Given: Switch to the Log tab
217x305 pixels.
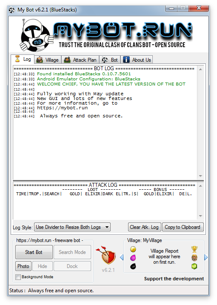Looking at the screenshot, I should click(x=23, y=59).
